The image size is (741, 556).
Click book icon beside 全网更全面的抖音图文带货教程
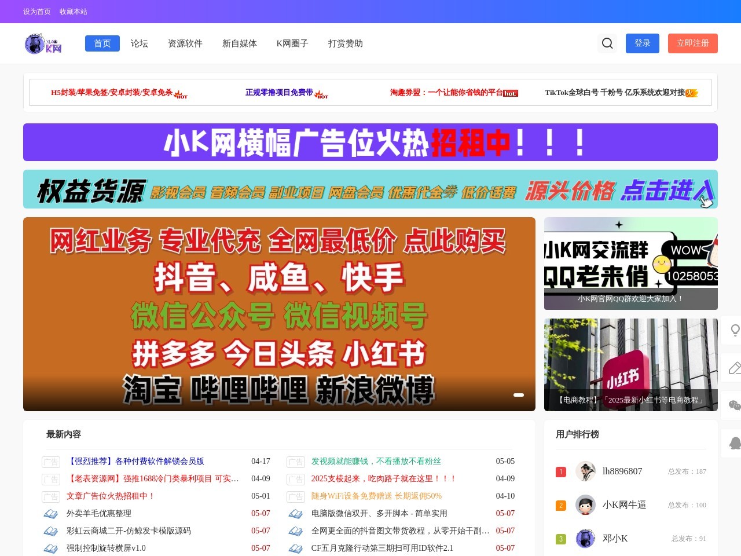click(x=296, y=531)
